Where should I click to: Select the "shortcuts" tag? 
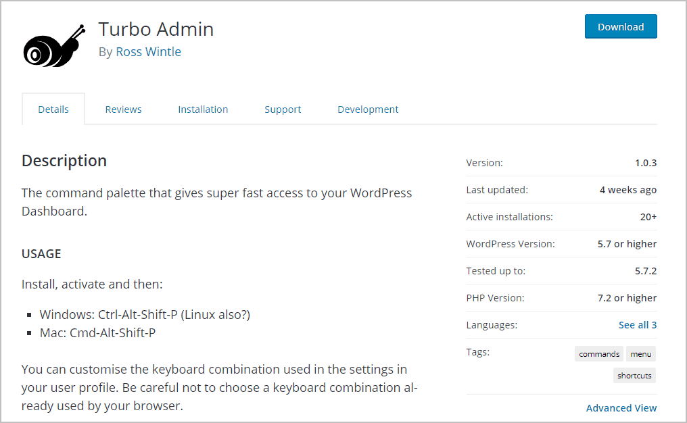[x=634, y=375]
